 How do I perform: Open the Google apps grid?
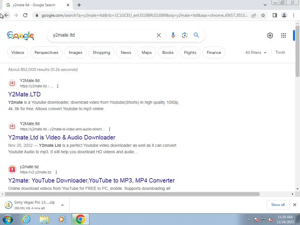tap(284, 35)
